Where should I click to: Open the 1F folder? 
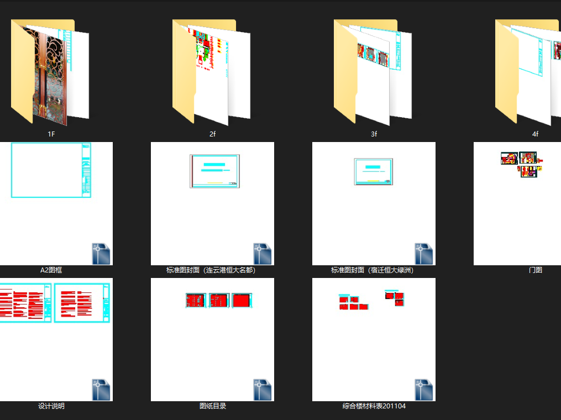pos(50,72)
